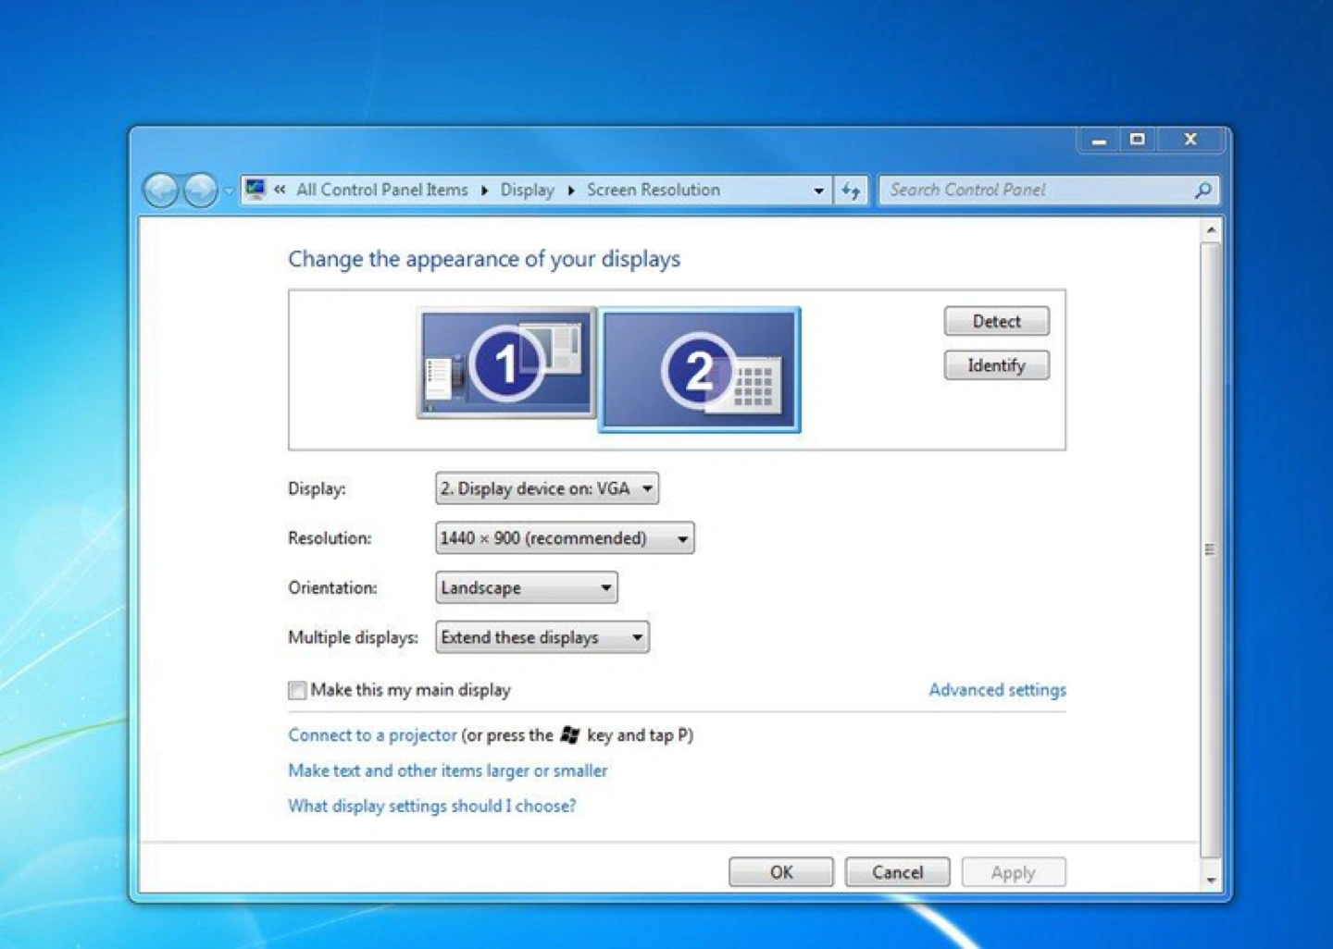This screenshot has width=1333, height=949.
Task: Open the Display device dropdown
Action: 547,488
